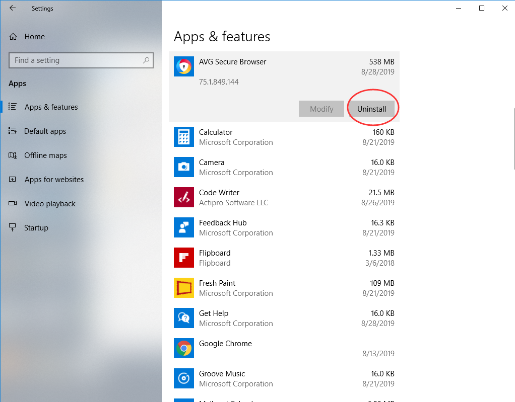Click the Code Writer app name
Screen dimensions: 515x402
pyautogui.click(x=219, y=193)
